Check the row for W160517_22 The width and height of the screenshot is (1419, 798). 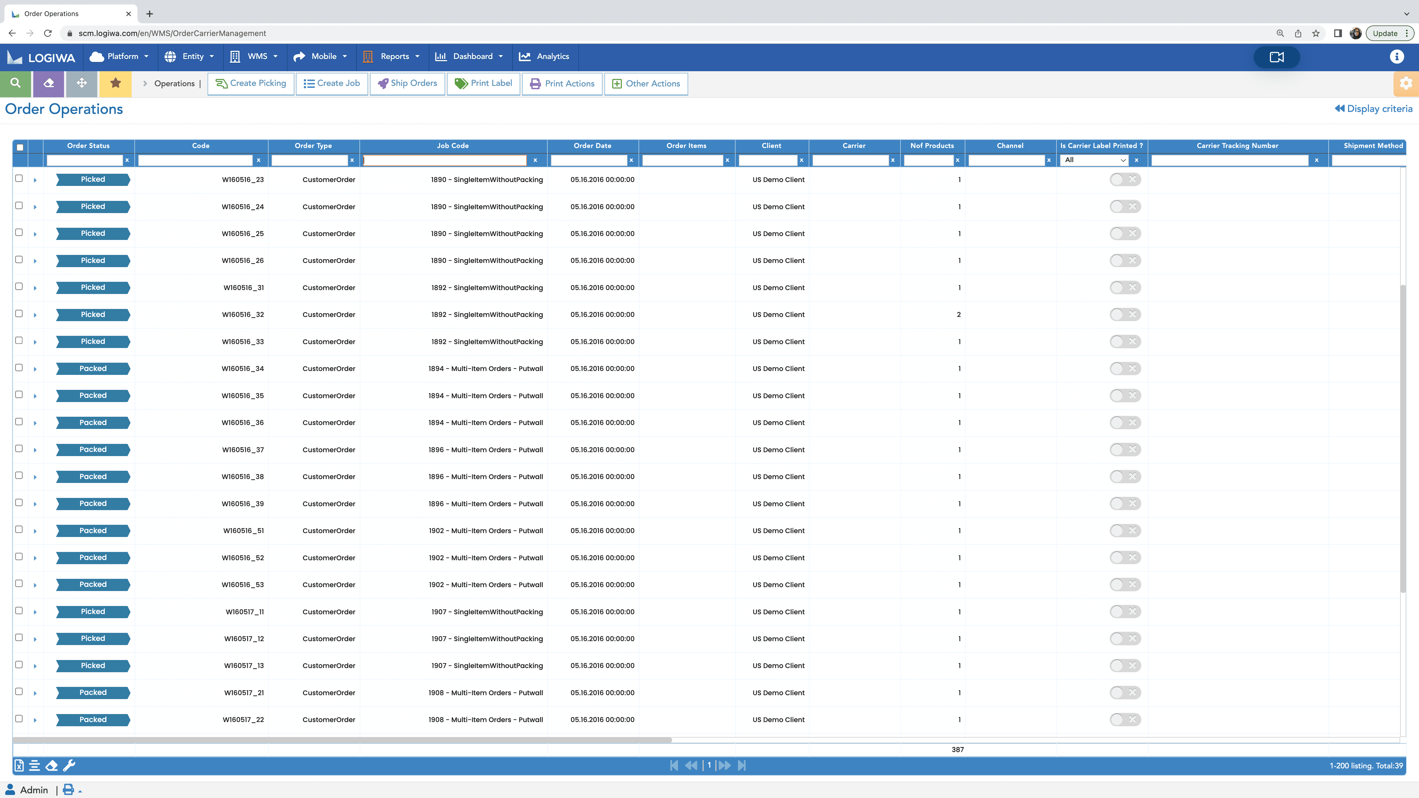coord(19,719)
